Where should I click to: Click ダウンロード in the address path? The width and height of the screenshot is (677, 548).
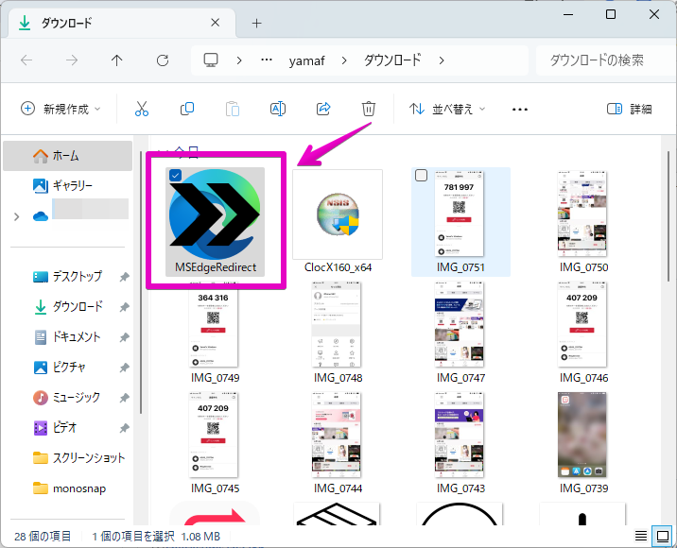[x=392, y=60]
